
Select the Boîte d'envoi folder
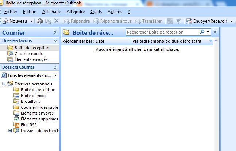(x=33, y=96)
